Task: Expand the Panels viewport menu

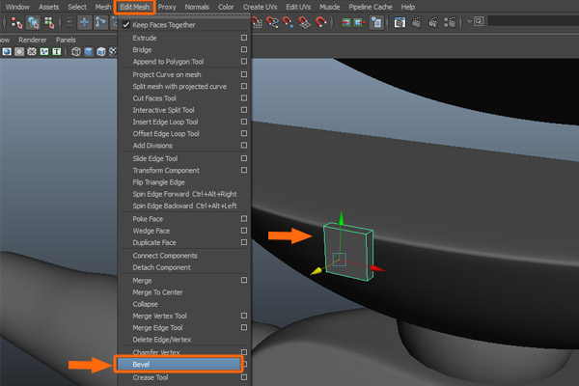Action: (66, 40)
